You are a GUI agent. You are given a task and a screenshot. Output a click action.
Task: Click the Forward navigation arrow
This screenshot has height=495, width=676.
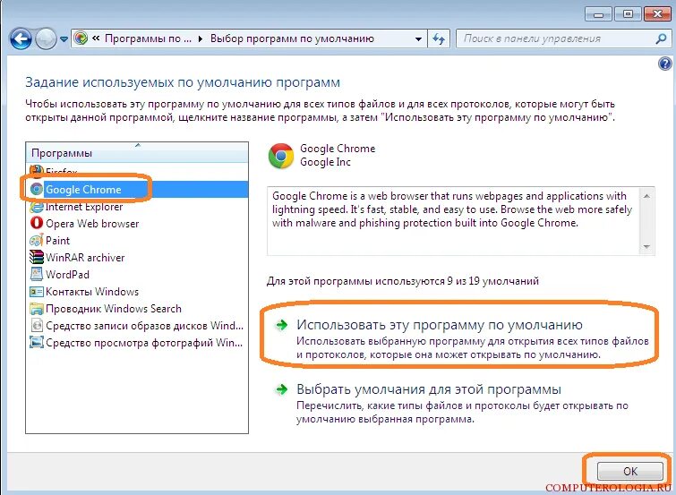46,39
